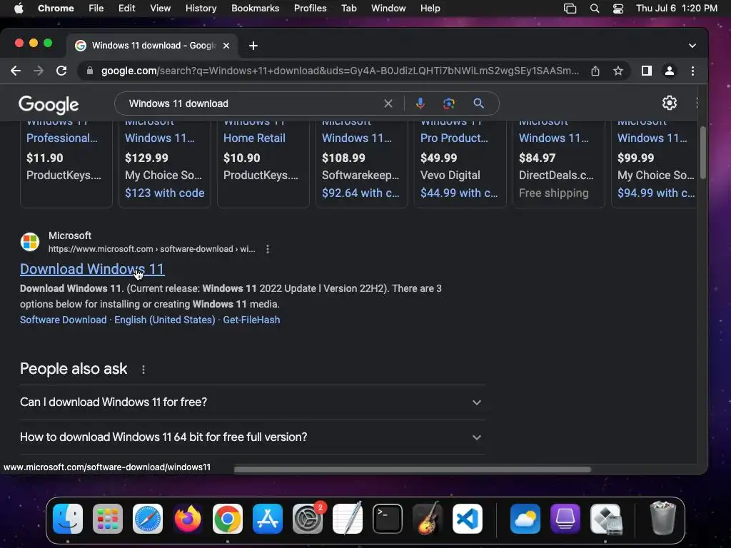The width and height of the screenshot is (731, 548).
Task: Open GarageBand from the Dock
Action: point(428,519)
